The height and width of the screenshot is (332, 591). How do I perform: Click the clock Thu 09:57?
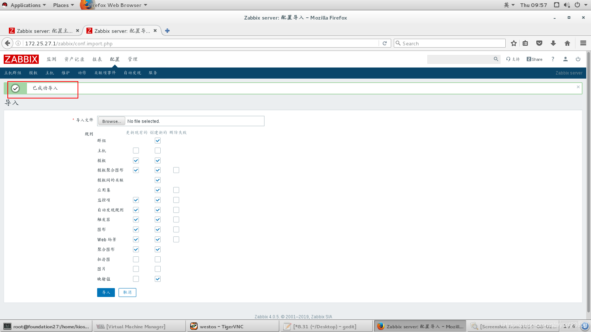pos(533,5)
